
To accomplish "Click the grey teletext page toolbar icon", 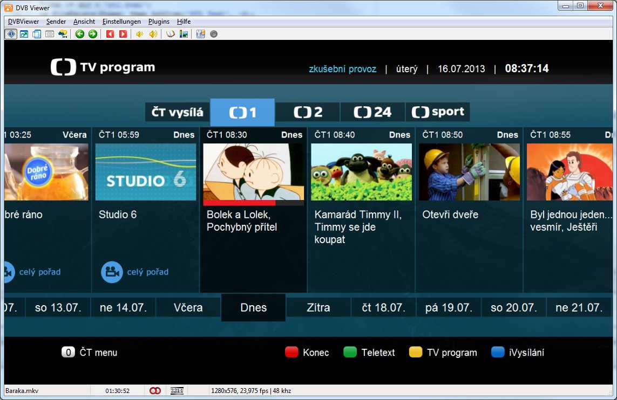I will click(50, 34).
